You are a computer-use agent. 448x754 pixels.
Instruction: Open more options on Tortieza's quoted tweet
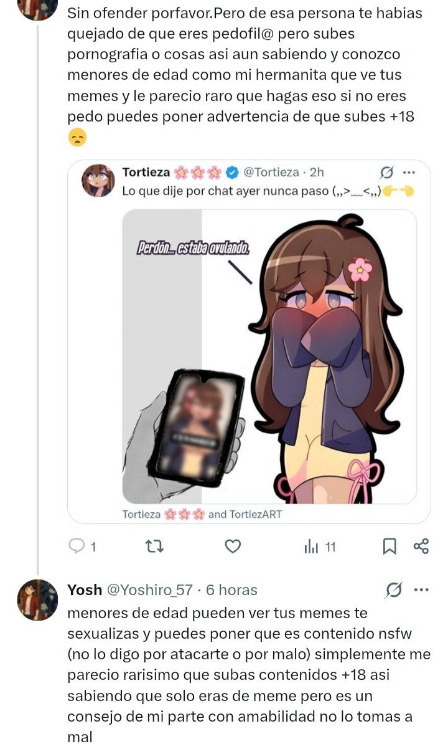click(x=409, y=172)
